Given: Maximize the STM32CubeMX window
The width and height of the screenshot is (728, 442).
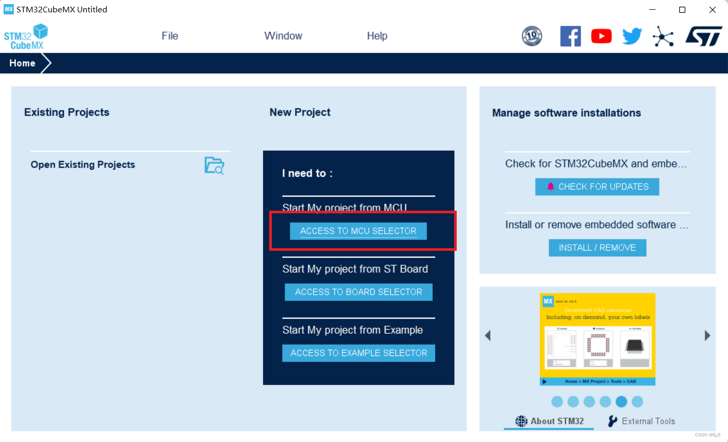Looking at the screenshot, I should point(682,10).
